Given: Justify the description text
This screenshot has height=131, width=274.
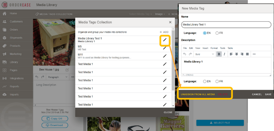Looking at the screenshot, I should click(247, 54).
